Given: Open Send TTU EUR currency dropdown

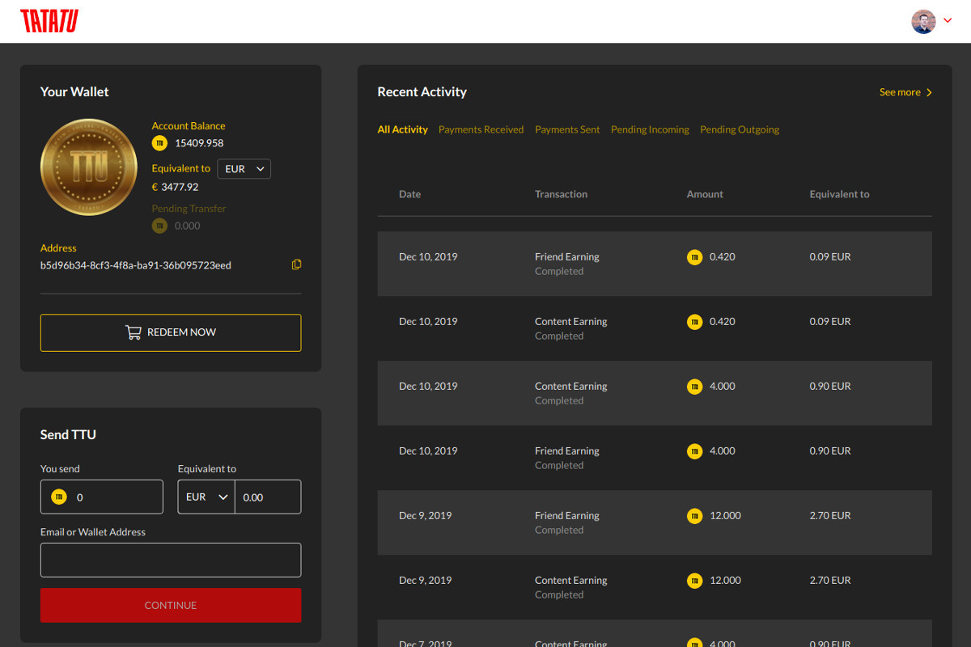Looking at the screenshot, I should [x=206, y=497].
